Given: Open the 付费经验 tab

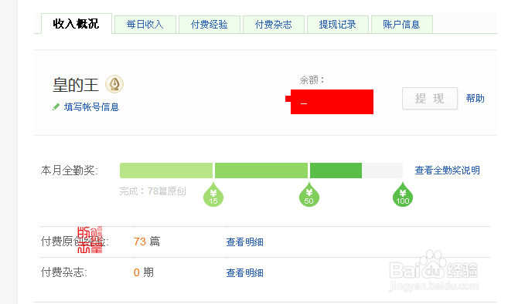Looking at the screenshot, I should pyautogui.click(x=210, y=25).
